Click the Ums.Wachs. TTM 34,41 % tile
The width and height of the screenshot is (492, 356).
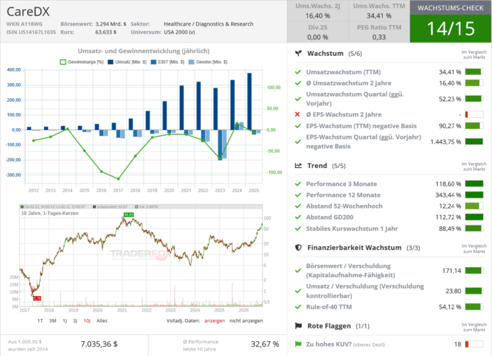(x=379, y=11)
